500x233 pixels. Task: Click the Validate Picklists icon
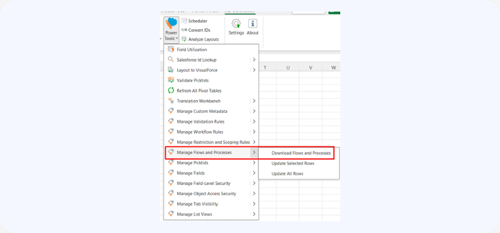click(x=171, y=80)
